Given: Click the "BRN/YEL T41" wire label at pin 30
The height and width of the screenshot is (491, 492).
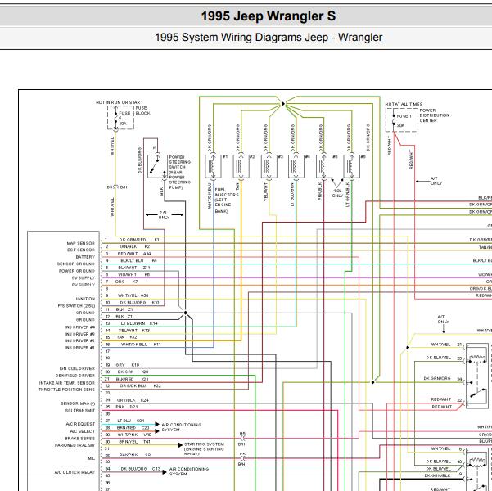Looking at the screenshot, I should pyautogui.click(x=133, y=442).
